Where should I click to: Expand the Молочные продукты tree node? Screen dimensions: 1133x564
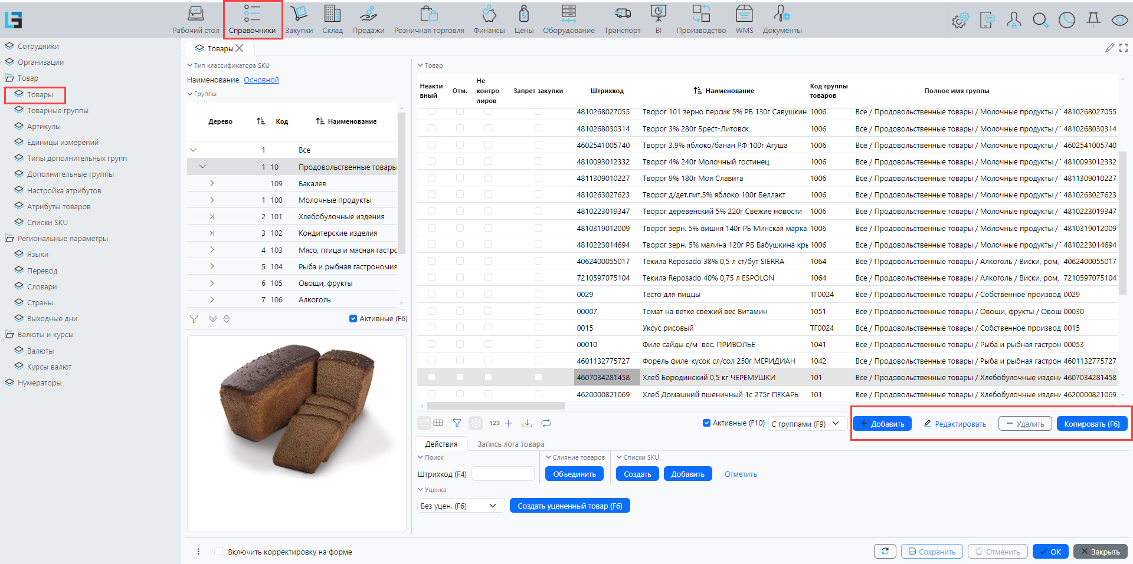(212, 200)
